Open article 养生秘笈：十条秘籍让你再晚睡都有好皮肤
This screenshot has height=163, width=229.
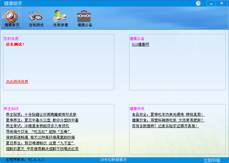pyautogui.click(x=41, y=115)
